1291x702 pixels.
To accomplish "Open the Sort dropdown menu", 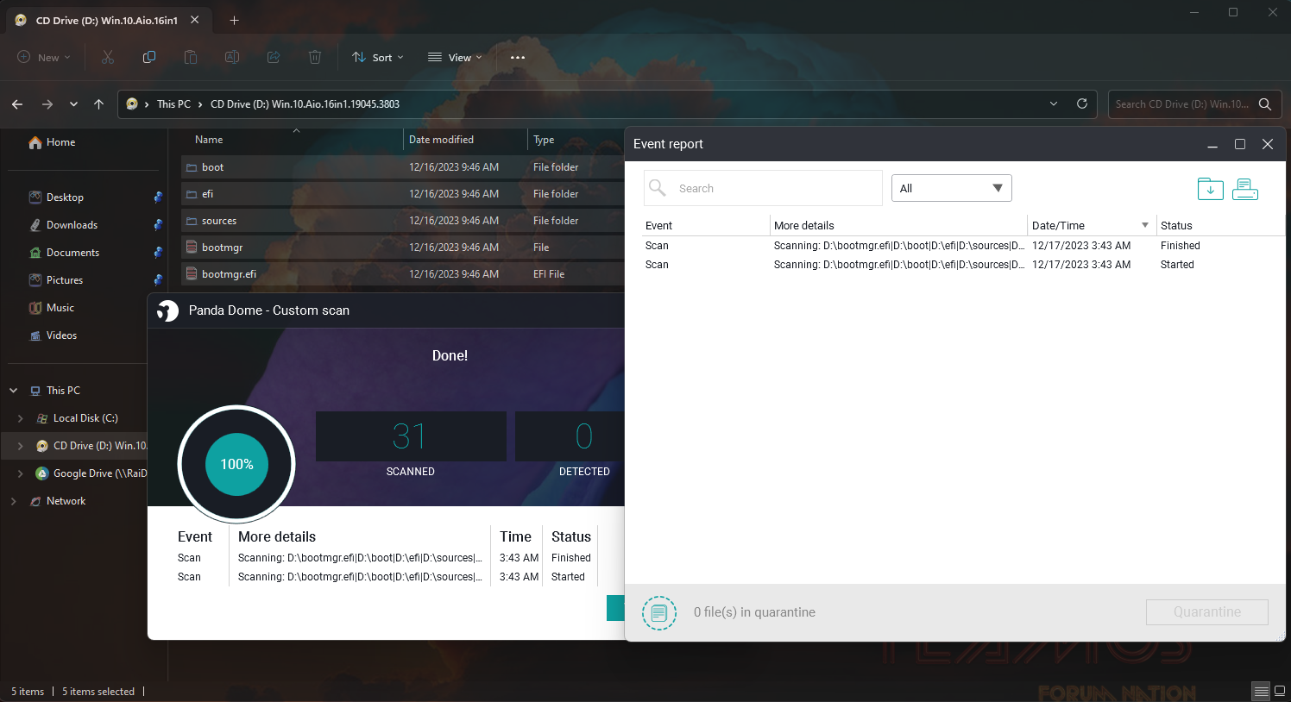I will (378, 57).
